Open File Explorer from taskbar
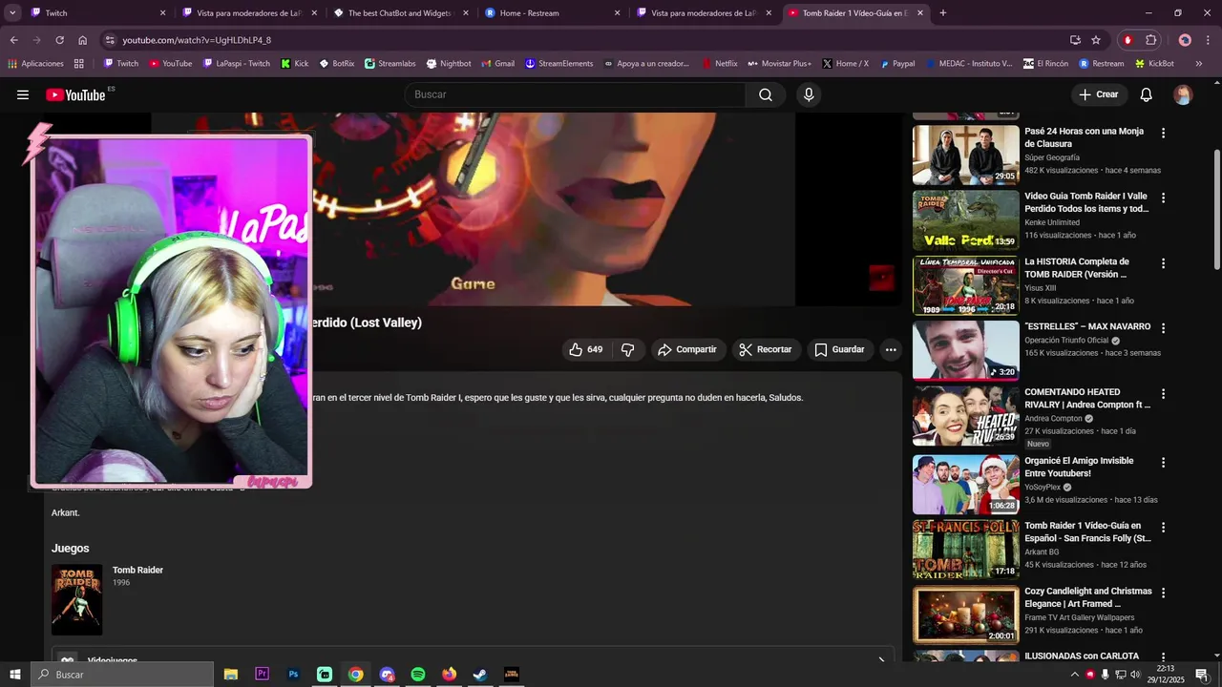The height and width of the screenshot is (687, 1222). click(230, 675)
